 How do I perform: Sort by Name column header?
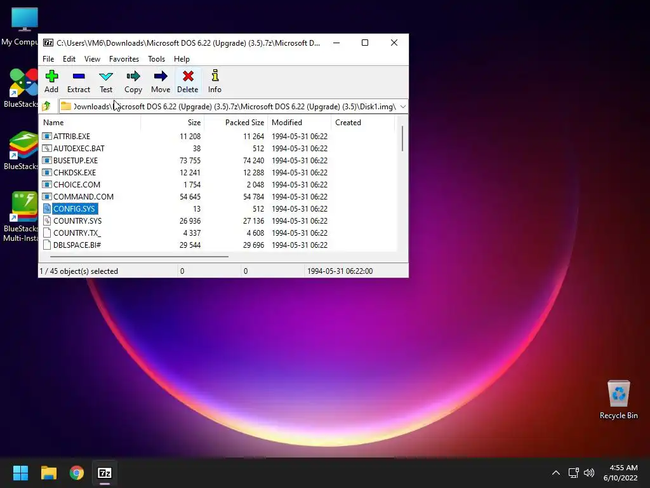90,123
